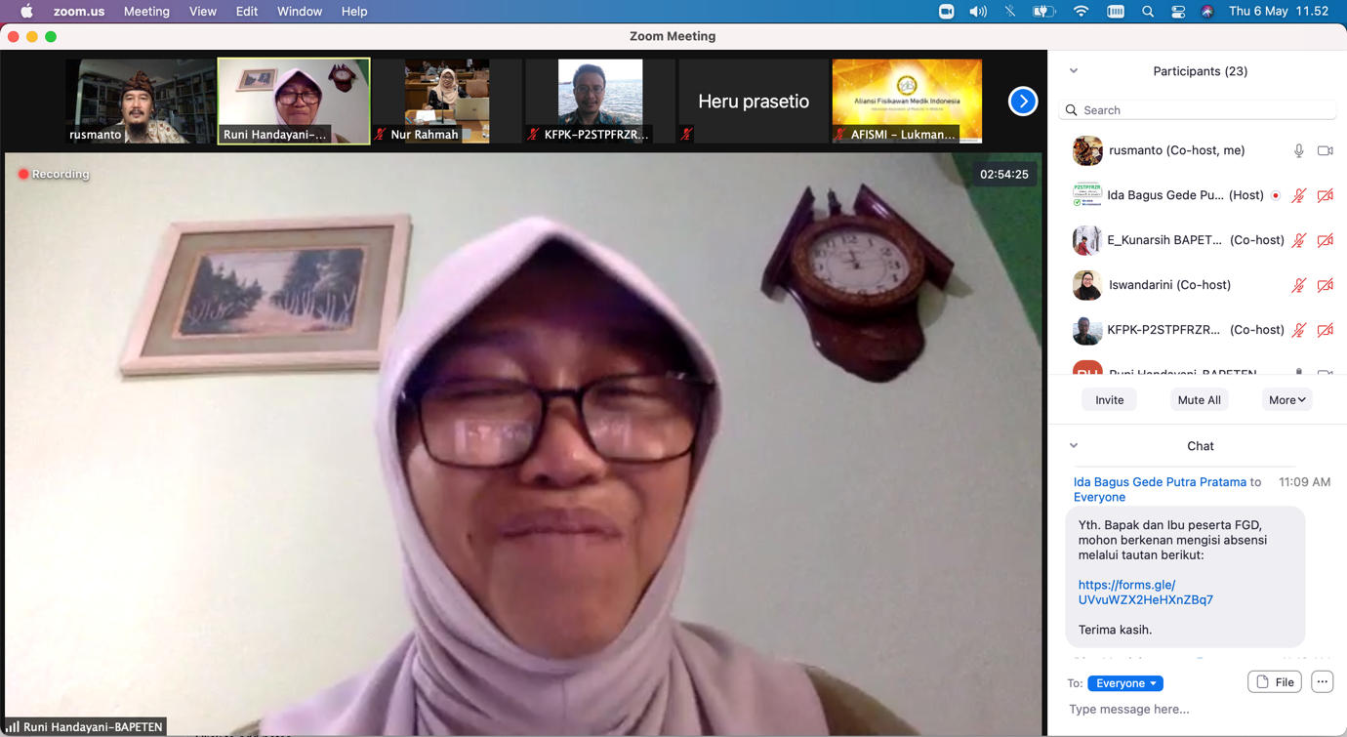
Task: Click Iswandarini avatar in participants
Action: (1087, 285)
